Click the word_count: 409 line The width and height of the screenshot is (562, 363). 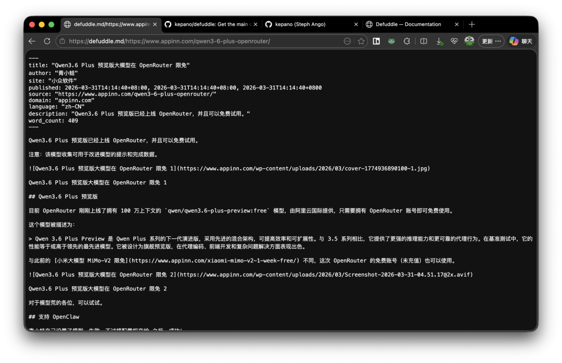[x=53, y=120]
